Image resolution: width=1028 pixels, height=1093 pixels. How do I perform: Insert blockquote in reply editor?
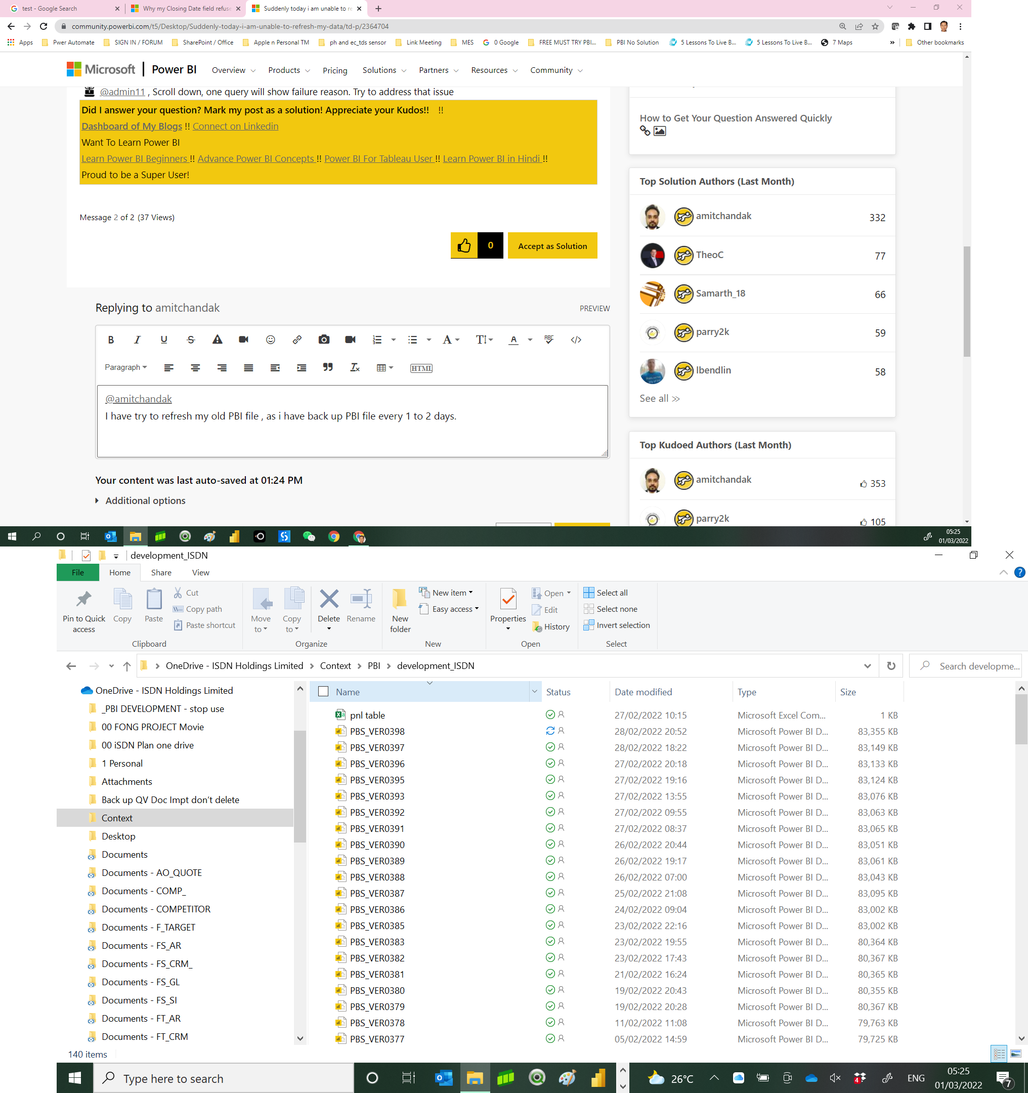coord(328,368)
